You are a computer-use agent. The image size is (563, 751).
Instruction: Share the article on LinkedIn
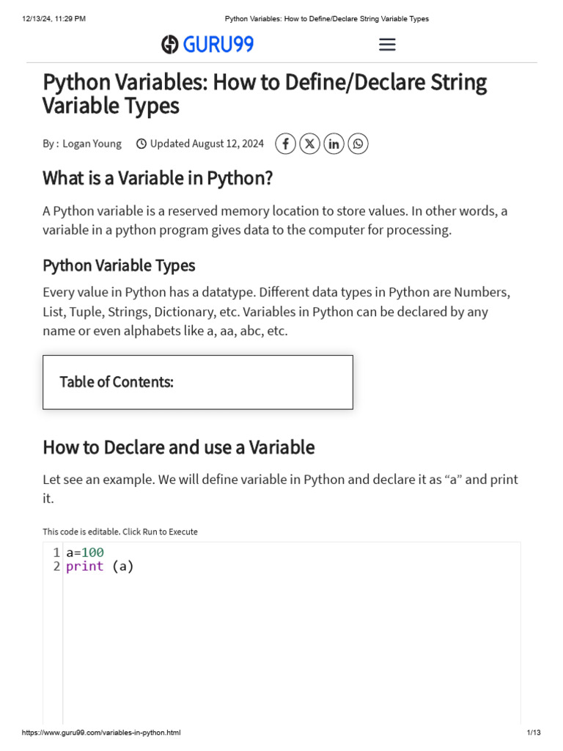tap(334, 144)
